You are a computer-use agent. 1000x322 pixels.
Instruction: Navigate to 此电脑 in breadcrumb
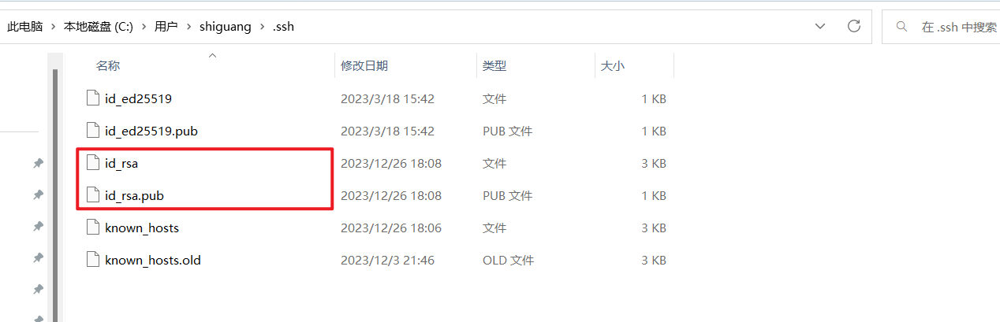click(25, 27)
